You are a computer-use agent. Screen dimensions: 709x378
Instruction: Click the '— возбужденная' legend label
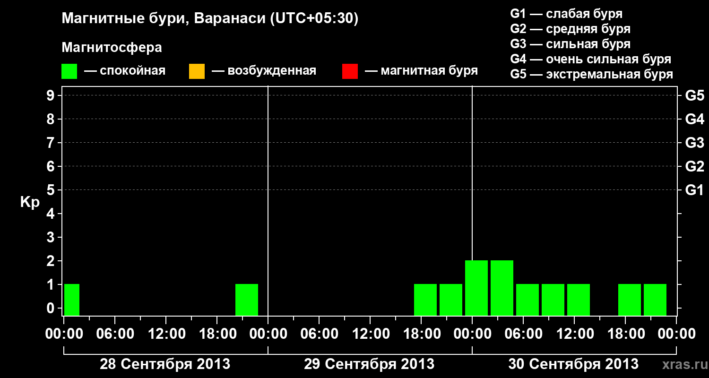[264, 71]
